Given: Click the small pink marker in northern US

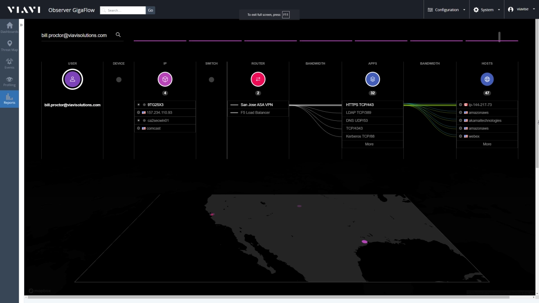Looking at the screenshot, I should [x=299, y=206].
